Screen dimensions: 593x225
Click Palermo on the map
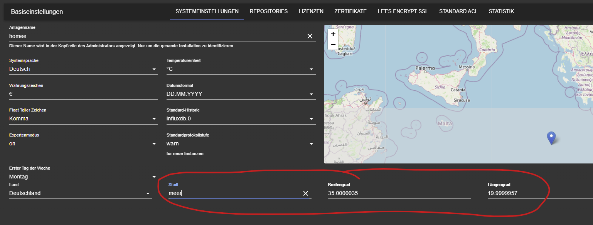[x=425, y=68]
